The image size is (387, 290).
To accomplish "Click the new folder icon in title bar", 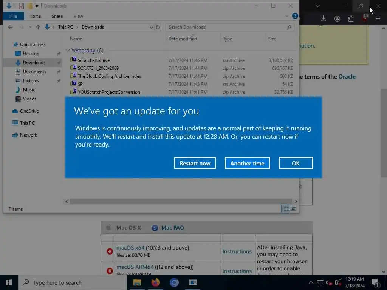I will pyautogui.click(x=29, y=6).
